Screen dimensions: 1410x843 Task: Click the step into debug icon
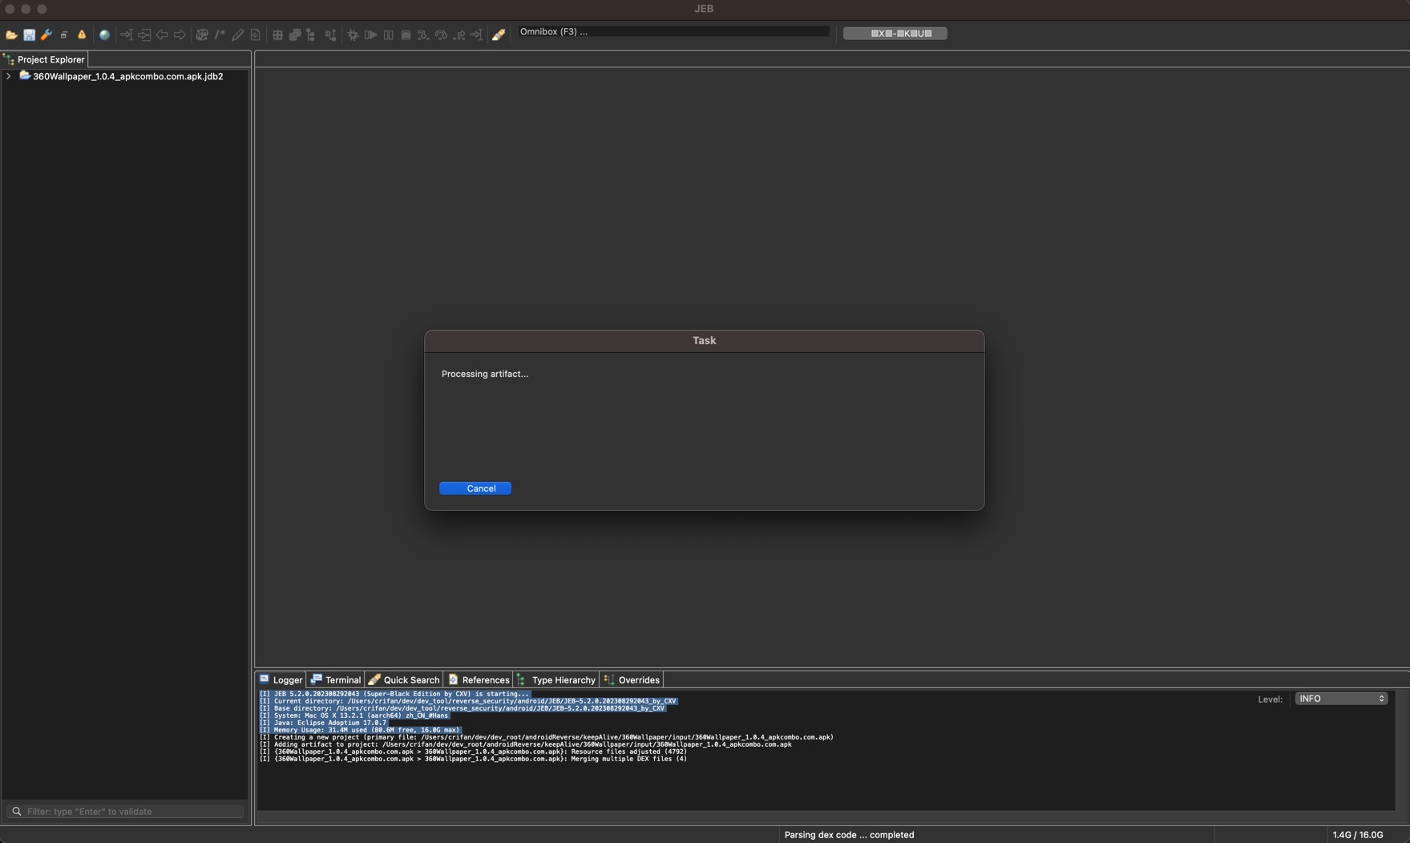pos(423,34)
